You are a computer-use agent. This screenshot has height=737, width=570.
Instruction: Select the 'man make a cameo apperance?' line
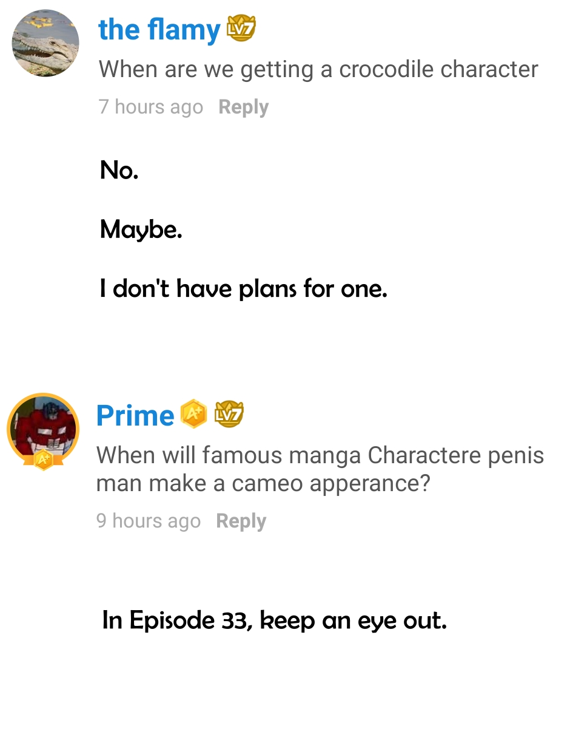click(x=263, y=483)
